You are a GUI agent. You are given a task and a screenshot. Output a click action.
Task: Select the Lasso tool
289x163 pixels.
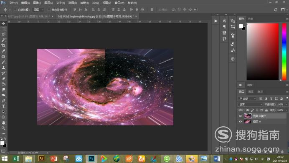(3, 35)
